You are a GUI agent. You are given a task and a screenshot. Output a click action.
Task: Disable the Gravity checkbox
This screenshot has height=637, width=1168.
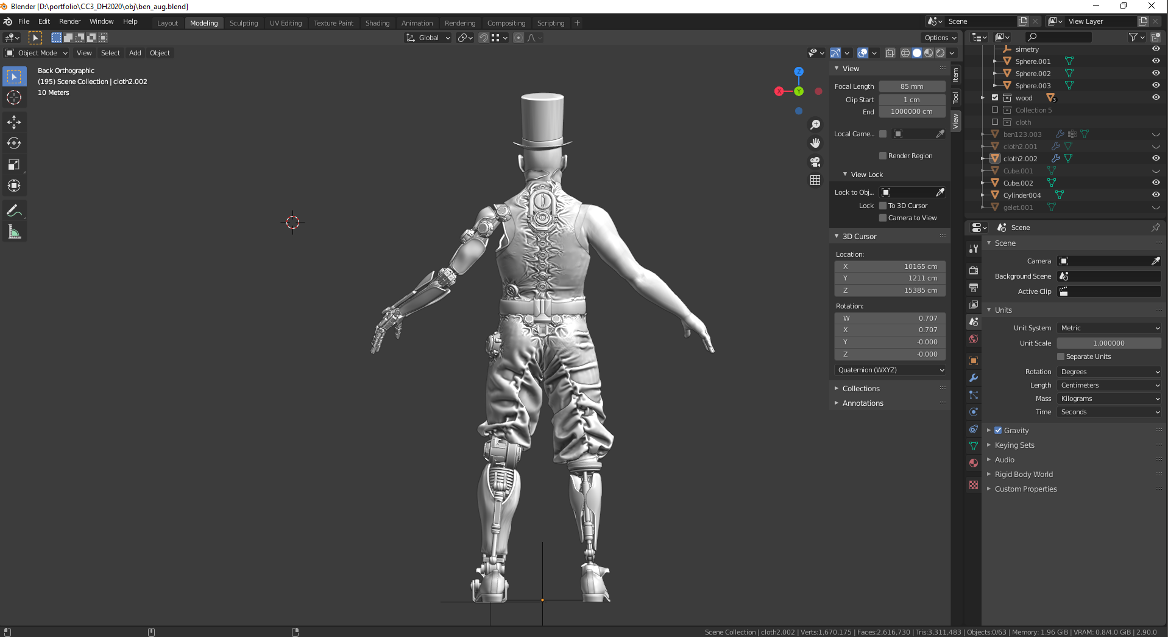coord(998,430)
